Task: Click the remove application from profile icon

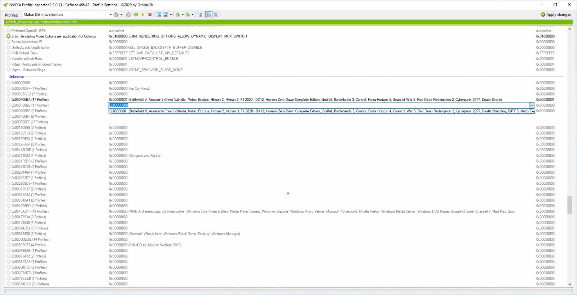Action: coord(166,15)
